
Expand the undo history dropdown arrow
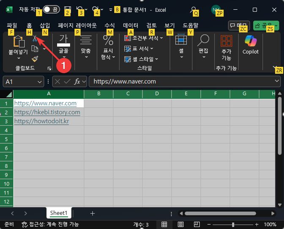[86, 9]
